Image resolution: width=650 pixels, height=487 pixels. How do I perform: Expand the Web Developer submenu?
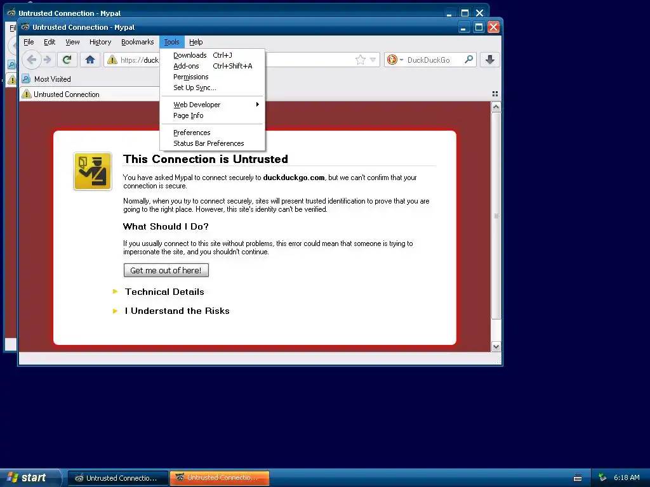(212, 105)
